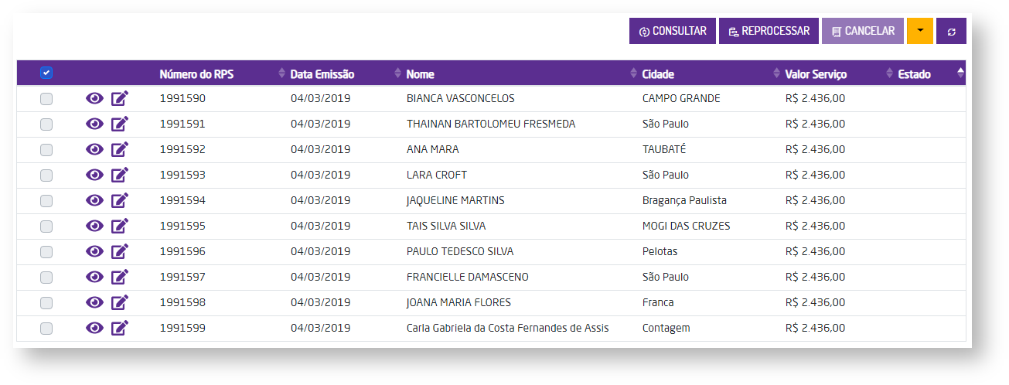Click the CONSULTAR button
Image resolution: width=1009 pixels, height=385 pixels.
coord(672,31)
